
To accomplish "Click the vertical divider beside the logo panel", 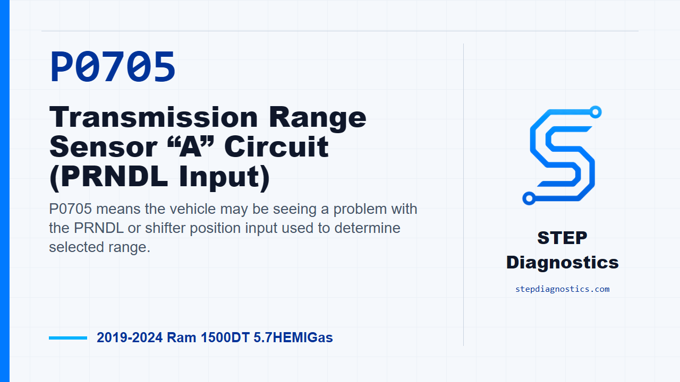I will [463, 195].
